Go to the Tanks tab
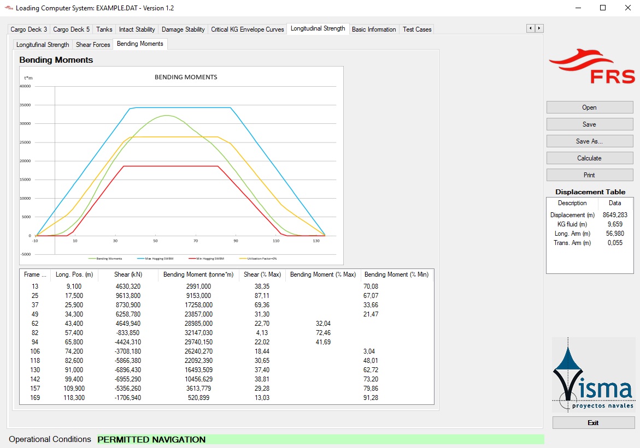 104,29
